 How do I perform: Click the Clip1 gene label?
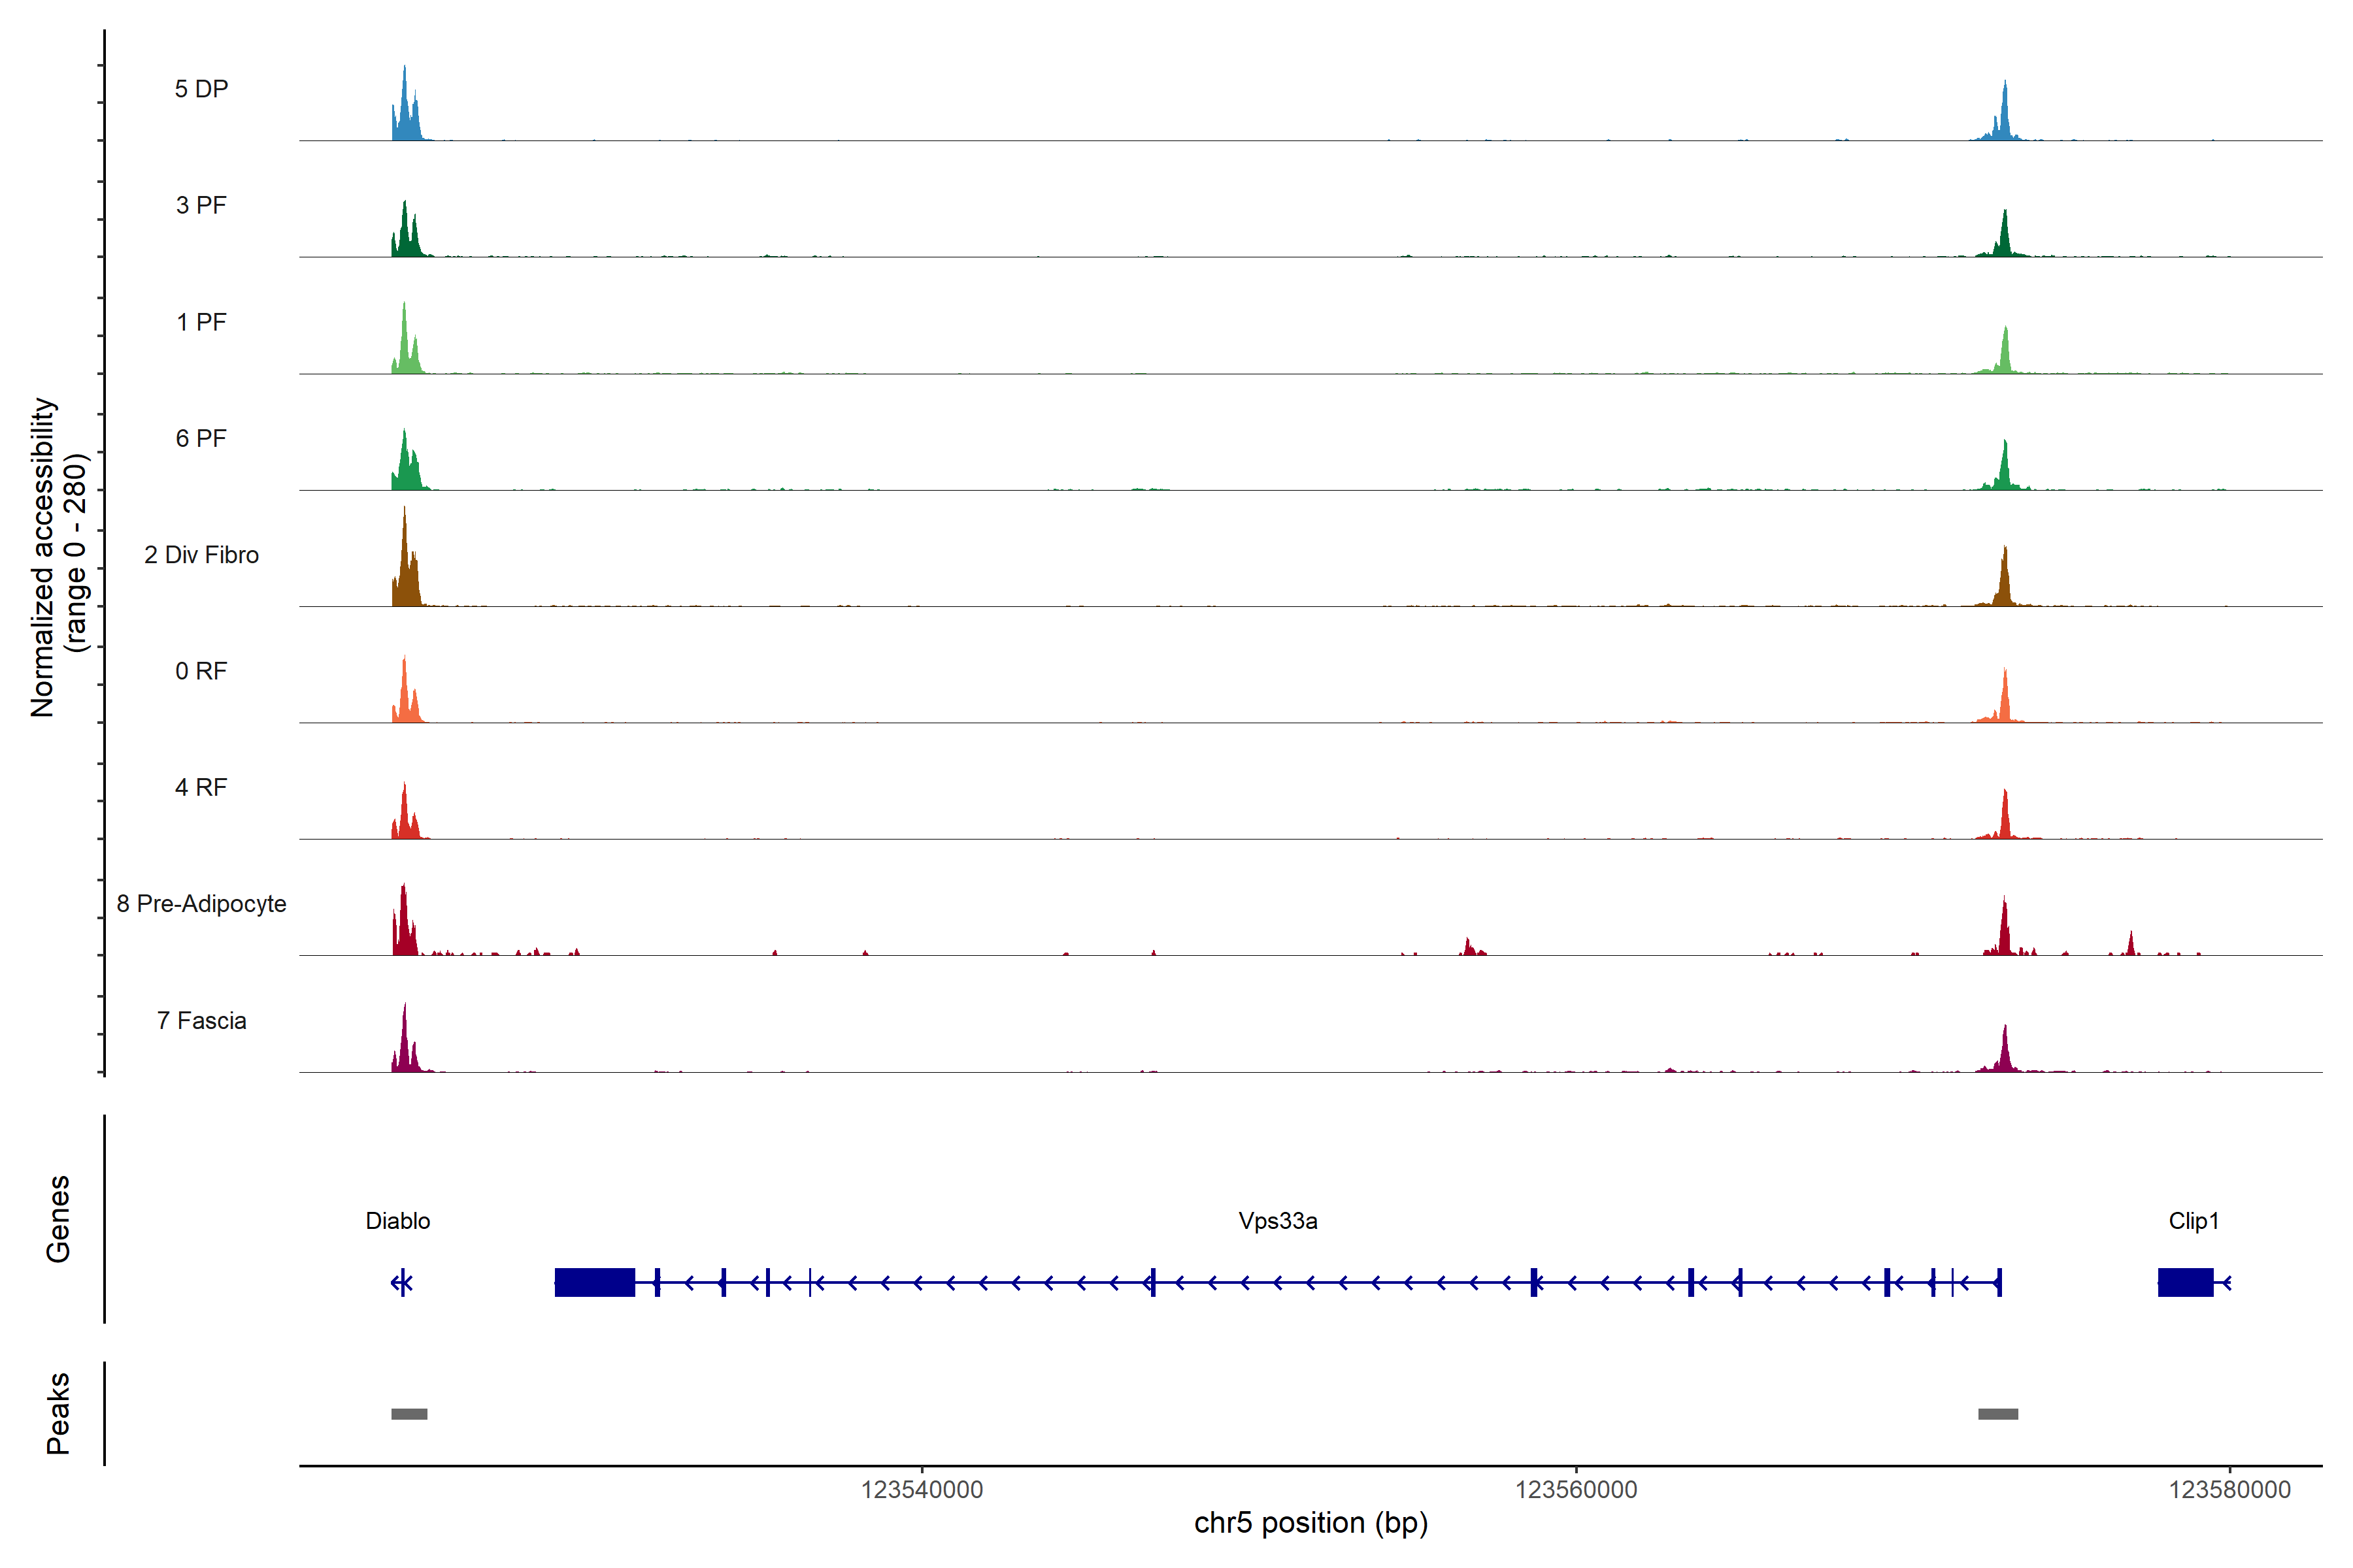[x=2193, y=1221]
